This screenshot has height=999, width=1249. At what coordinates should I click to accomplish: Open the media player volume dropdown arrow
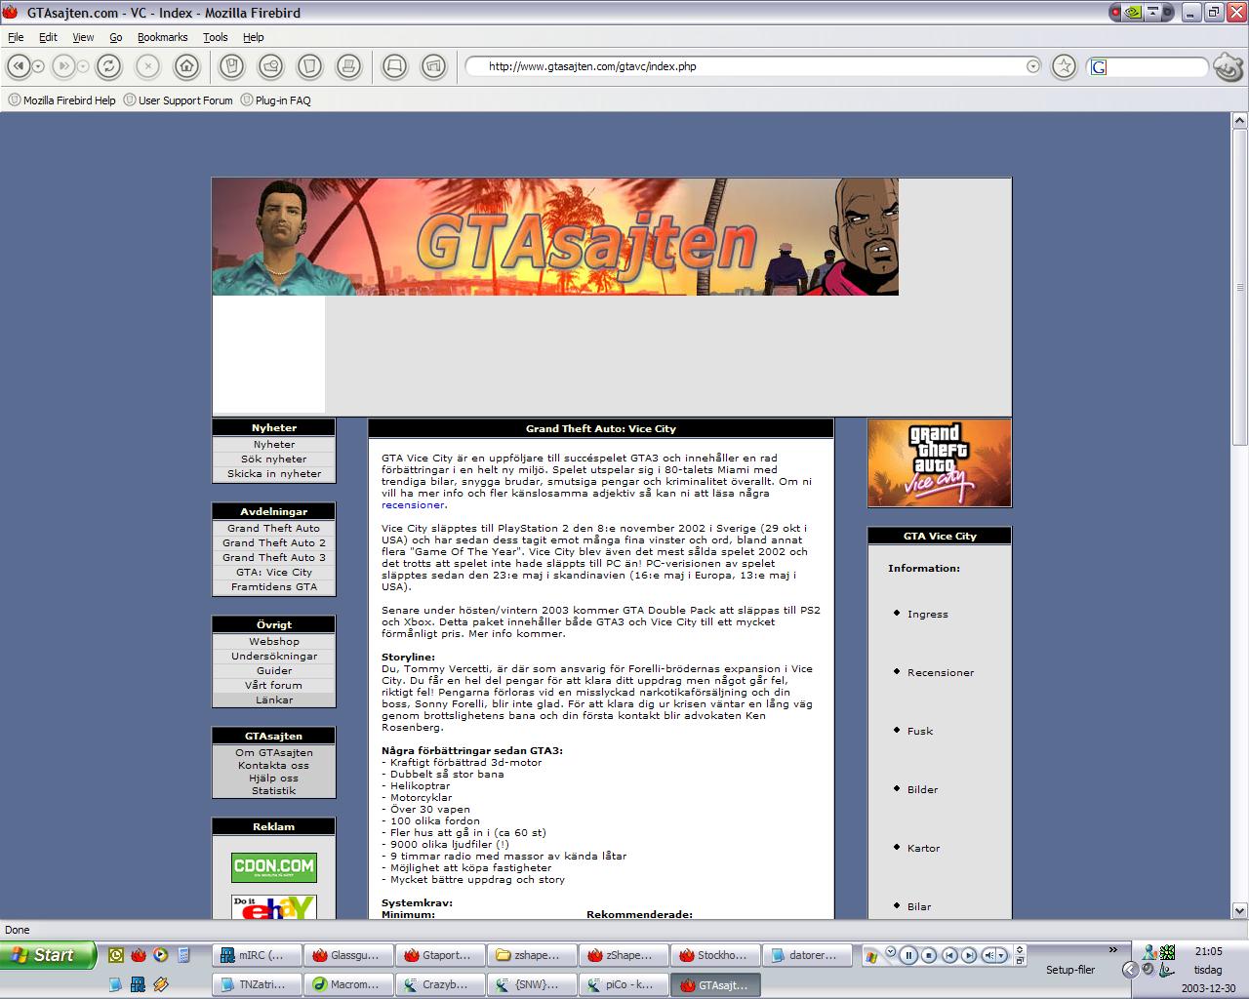pyautogui.click(x=1003, y=956)
